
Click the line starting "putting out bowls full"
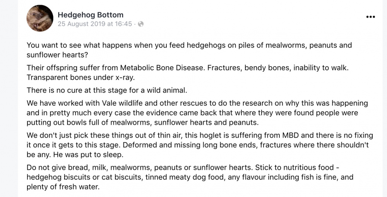143,123
